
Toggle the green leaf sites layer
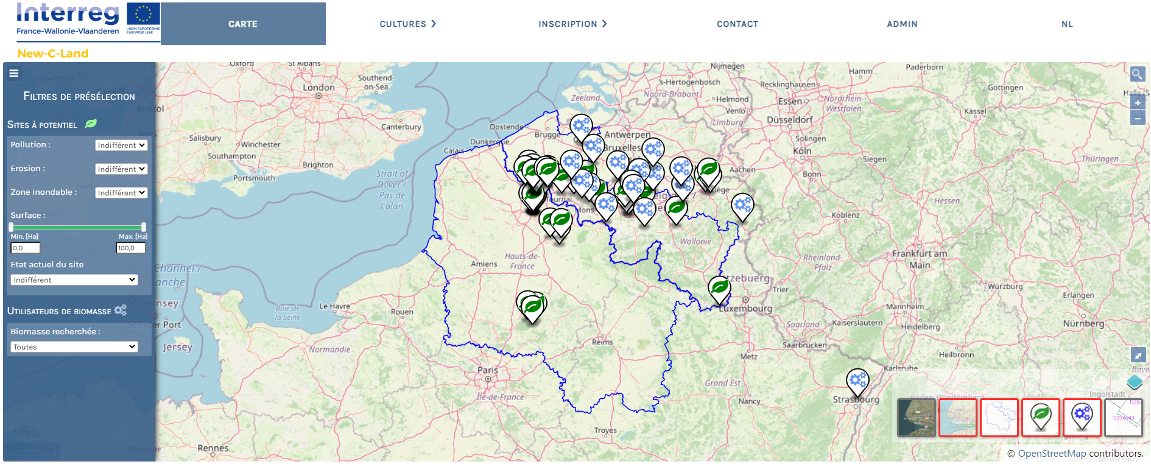[1041, 418]
